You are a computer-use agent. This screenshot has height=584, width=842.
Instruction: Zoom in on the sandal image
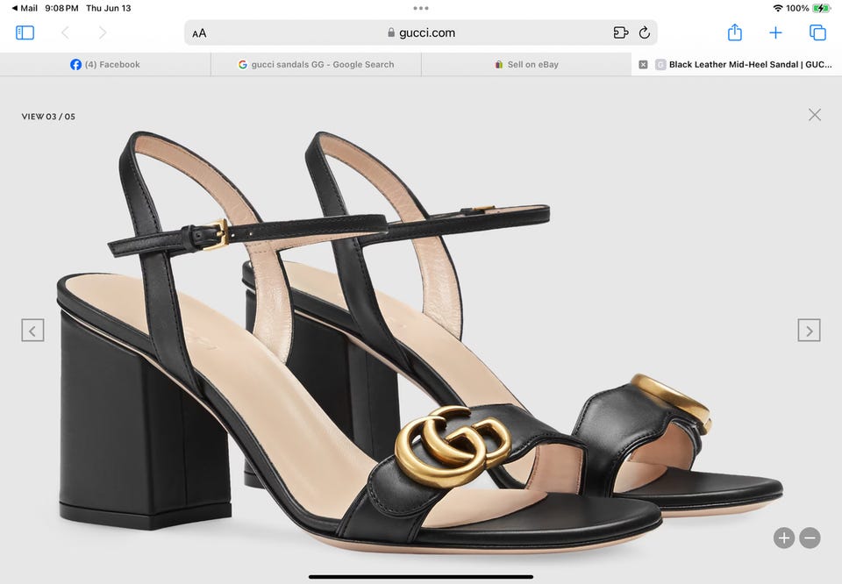click(784, 538)
